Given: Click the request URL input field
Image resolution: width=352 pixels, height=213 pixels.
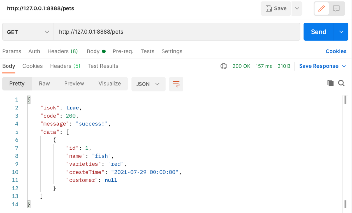Looking at the screenshot, I should pos(176,32).
